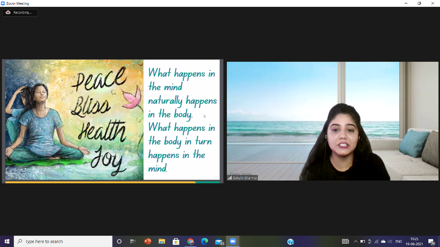
Task: Open the clock showing 10:25
Action: pyautogui.click(x=415, y=241)
